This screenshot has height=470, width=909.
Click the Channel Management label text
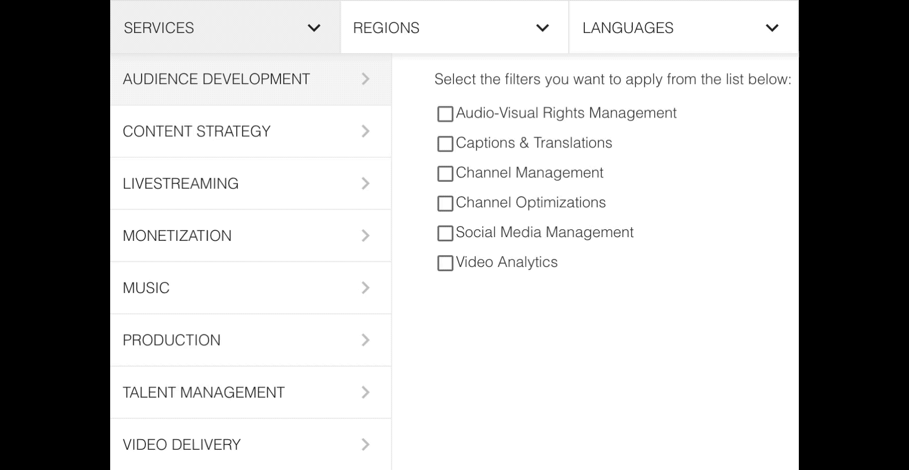(530, 173)
